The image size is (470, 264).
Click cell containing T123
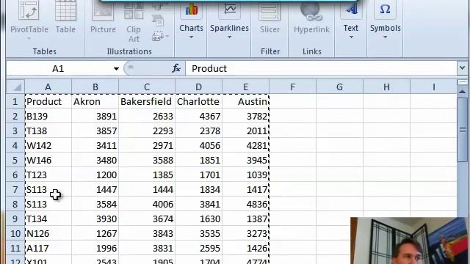48,175
